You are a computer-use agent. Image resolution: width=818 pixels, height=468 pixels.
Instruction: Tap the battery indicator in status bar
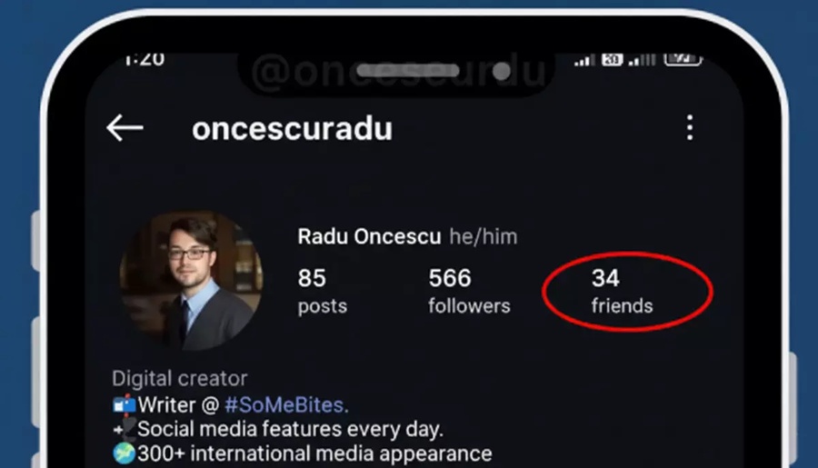(x=683, y=59)
